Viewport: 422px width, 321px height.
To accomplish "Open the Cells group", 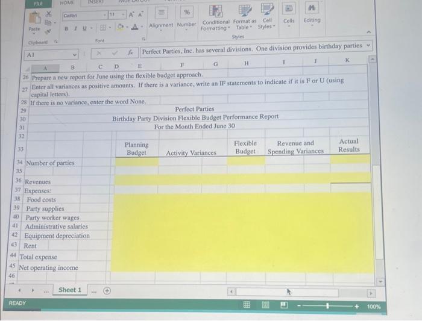I will tap(289, 15).
